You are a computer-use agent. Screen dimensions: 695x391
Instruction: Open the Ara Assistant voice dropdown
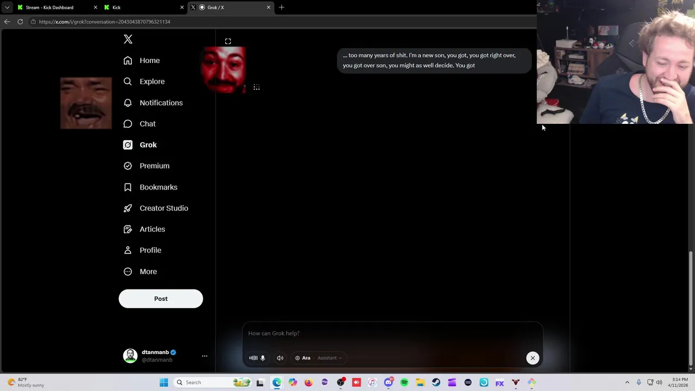point(318,358)
